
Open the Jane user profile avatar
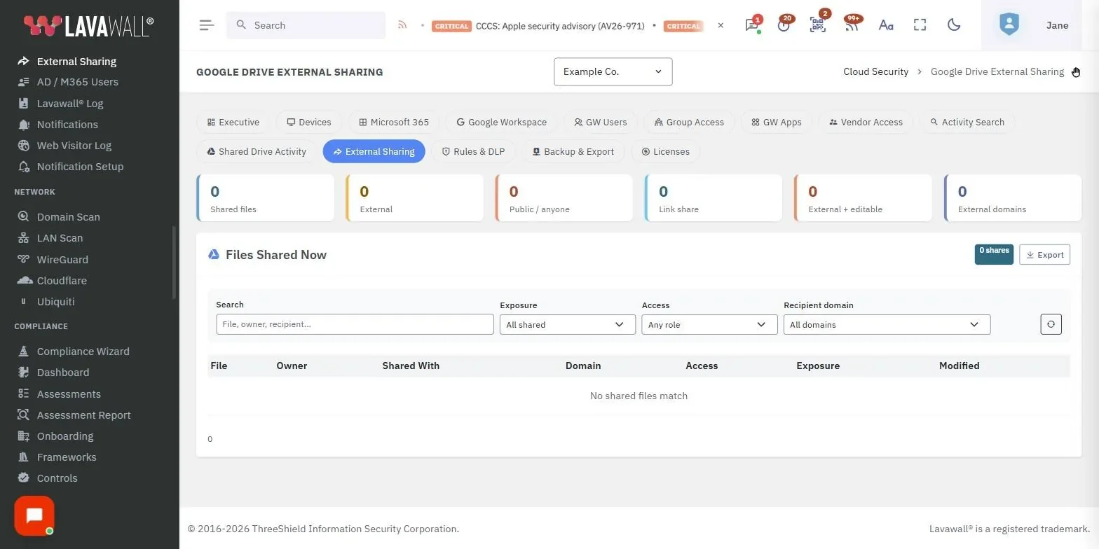pyautogui.click(x=1009, y=25)
